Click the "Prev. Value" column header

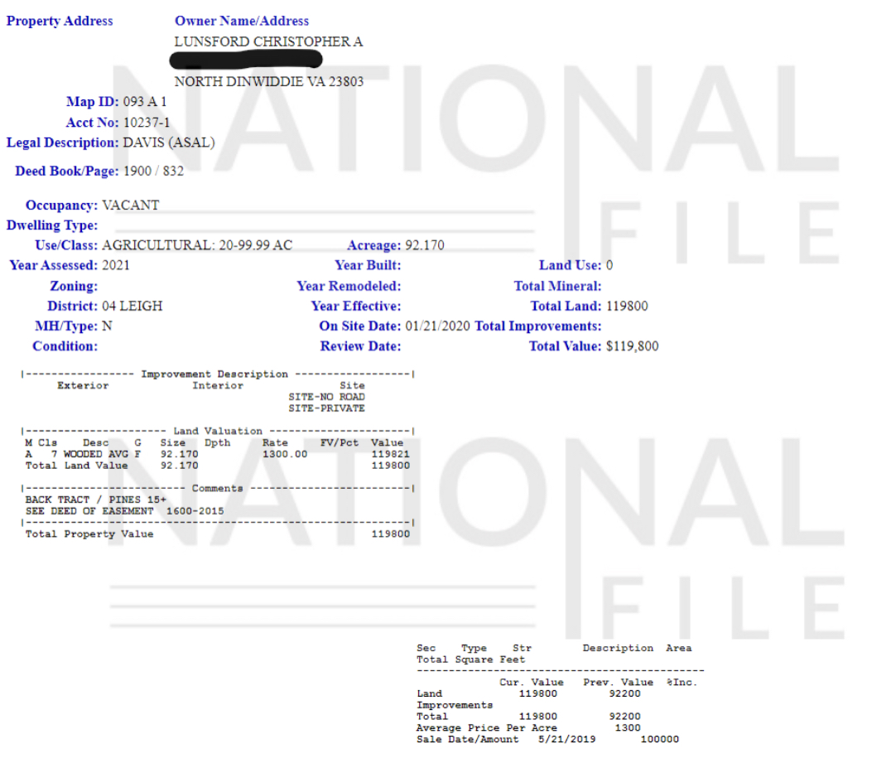point(619,683)
